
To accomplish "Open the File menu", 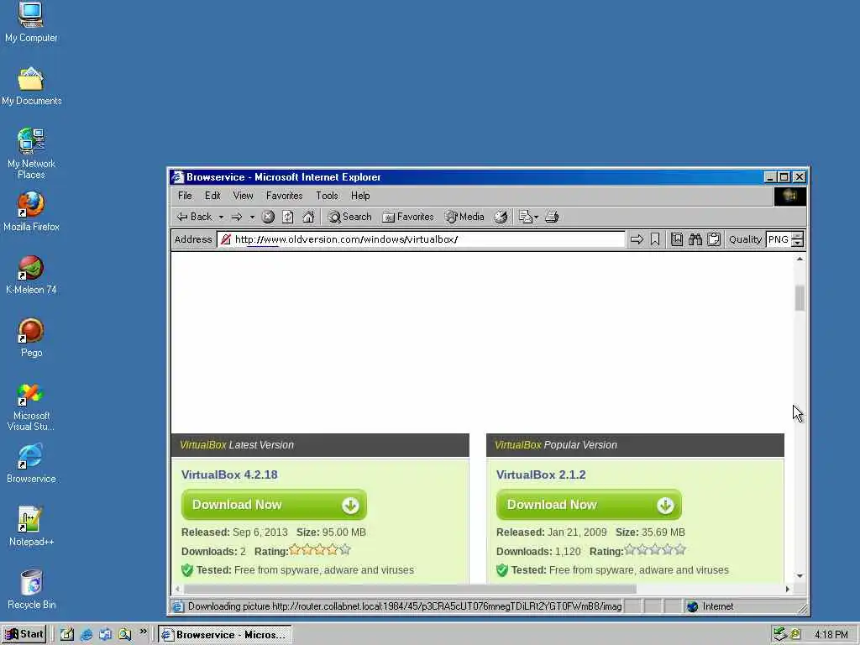I will [x=185, y=195].
